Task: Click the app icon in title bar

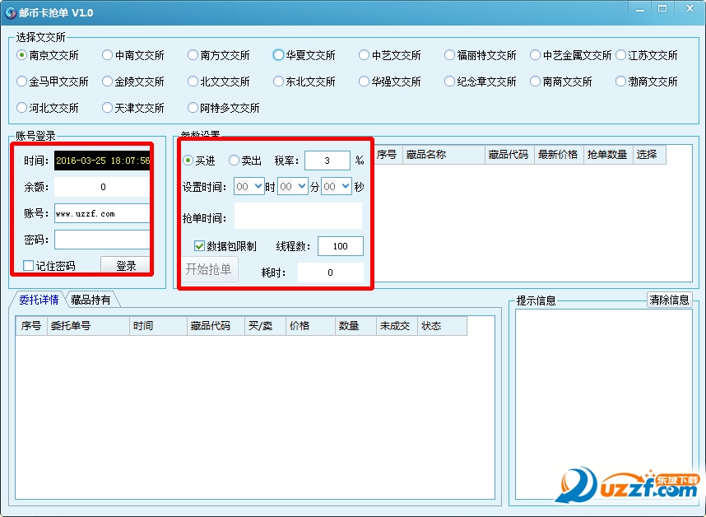Action: pyautogui.click(x=10, y=12)
